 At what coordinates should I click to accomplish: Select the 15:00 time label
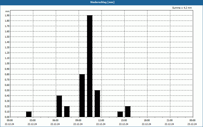(124, 120)
